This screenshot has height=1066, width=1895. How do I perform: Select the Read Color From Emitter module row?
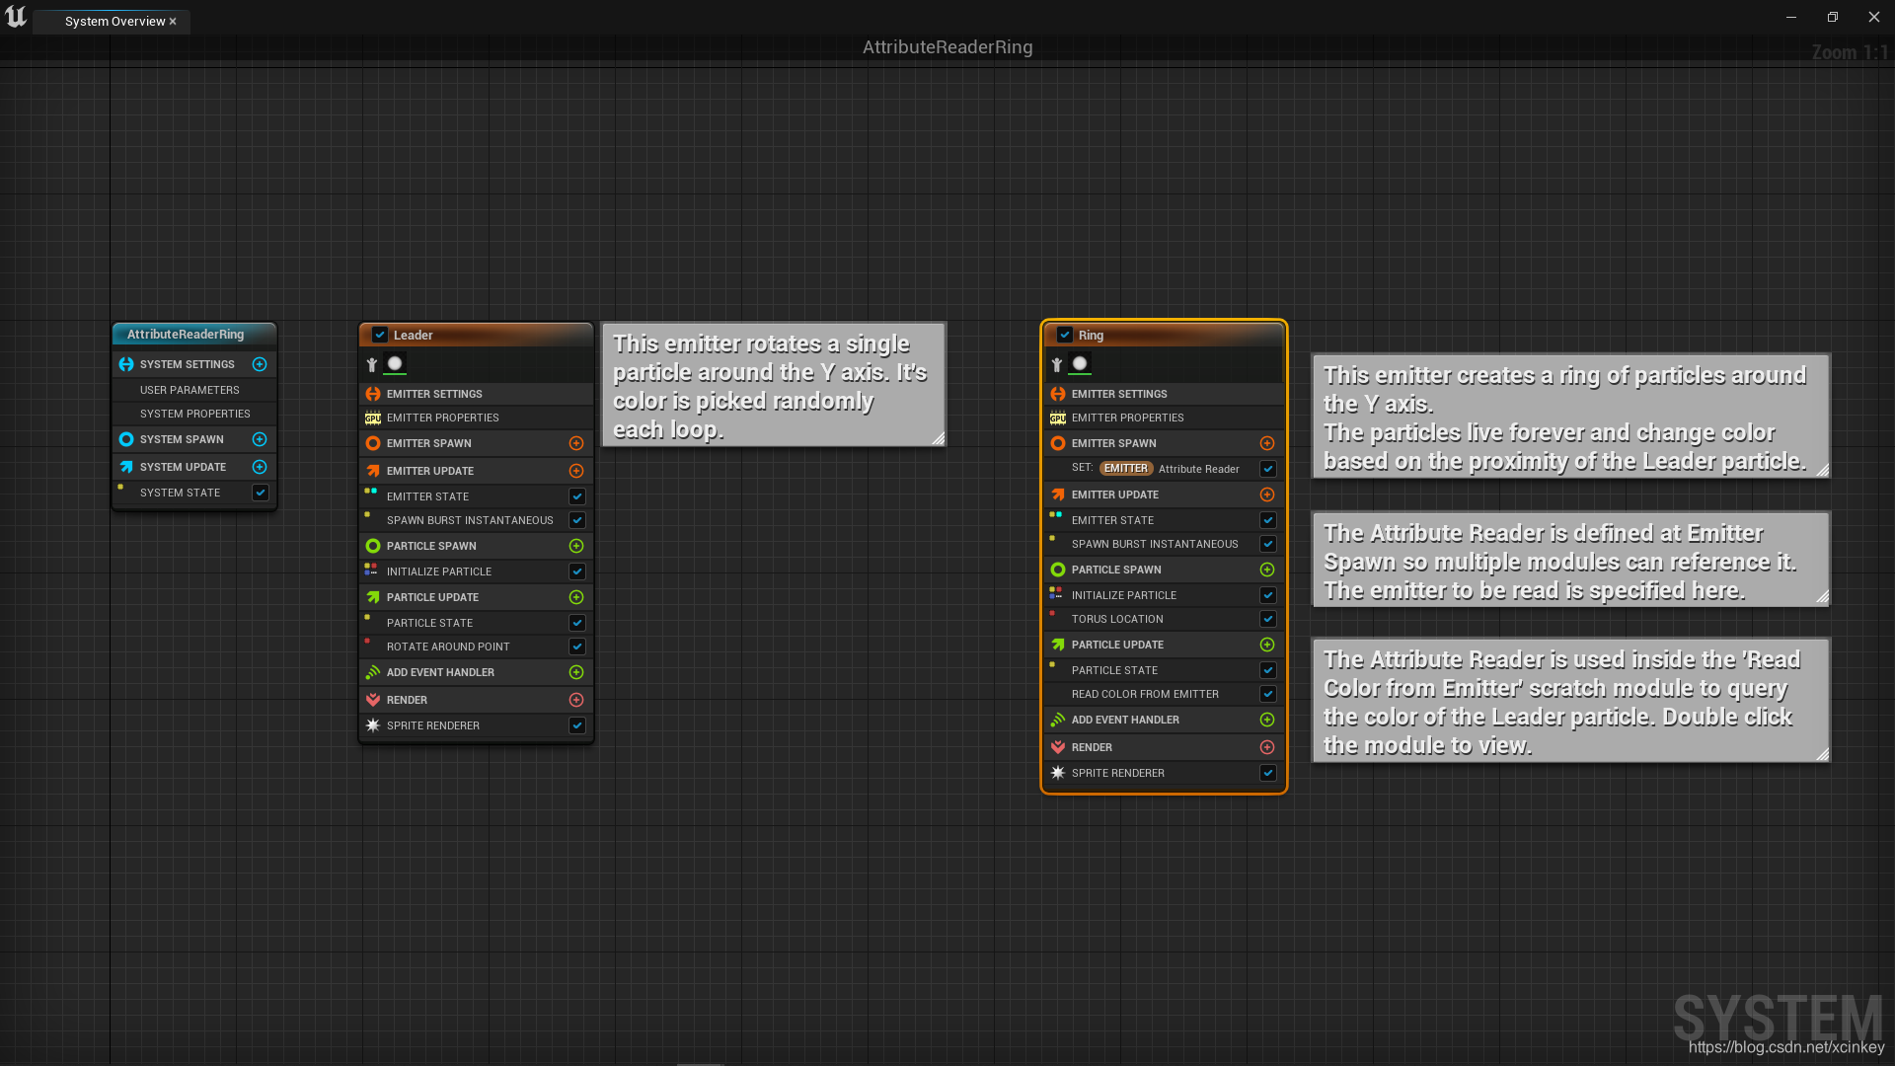pyautogui.click(x=1145, y=694)
